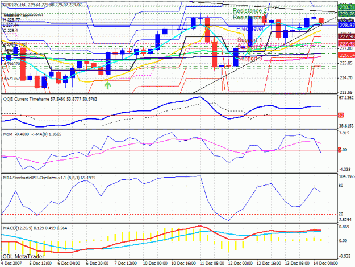Click the Support 3 label

click(x=250, y=59)
